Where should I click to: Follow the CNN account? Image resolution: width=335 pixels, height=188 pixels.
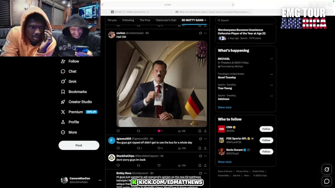point(266,129)
